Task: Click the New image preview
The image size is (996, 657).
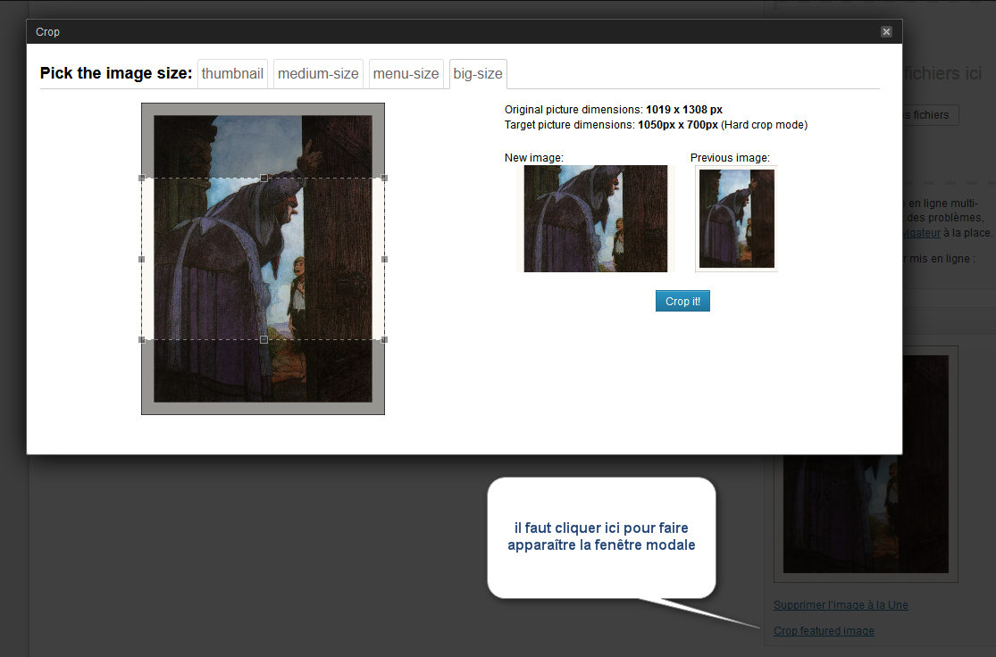Action: [596, 219]
